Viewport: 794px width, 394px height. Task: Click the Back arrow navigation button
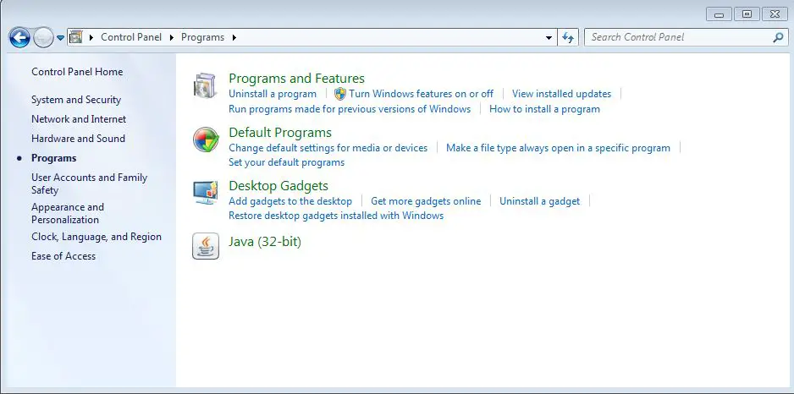19,37
